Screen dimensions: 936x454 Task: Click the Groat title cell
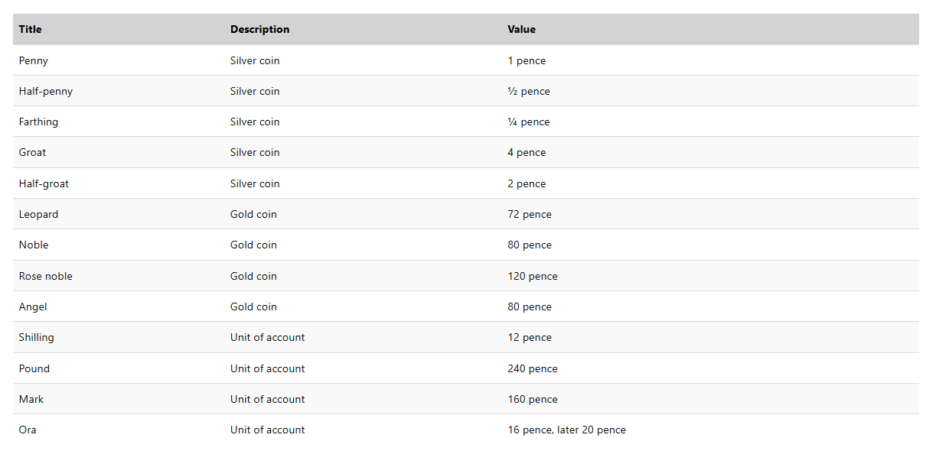coord(32,152)
